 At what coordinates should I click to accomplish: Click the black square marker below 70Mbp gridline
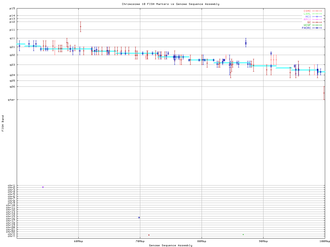tap(139, 218)
